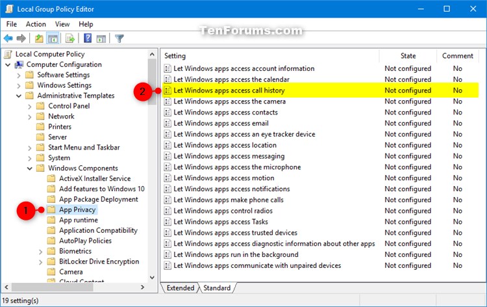Screen dimensions: 487x307
Task: Click the Local Computer Policy scroll icon
Action: pyautogui.click(x=8, y=54)
